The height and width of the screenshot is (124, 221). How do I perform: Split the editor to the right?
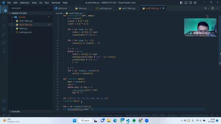point(213,8)
